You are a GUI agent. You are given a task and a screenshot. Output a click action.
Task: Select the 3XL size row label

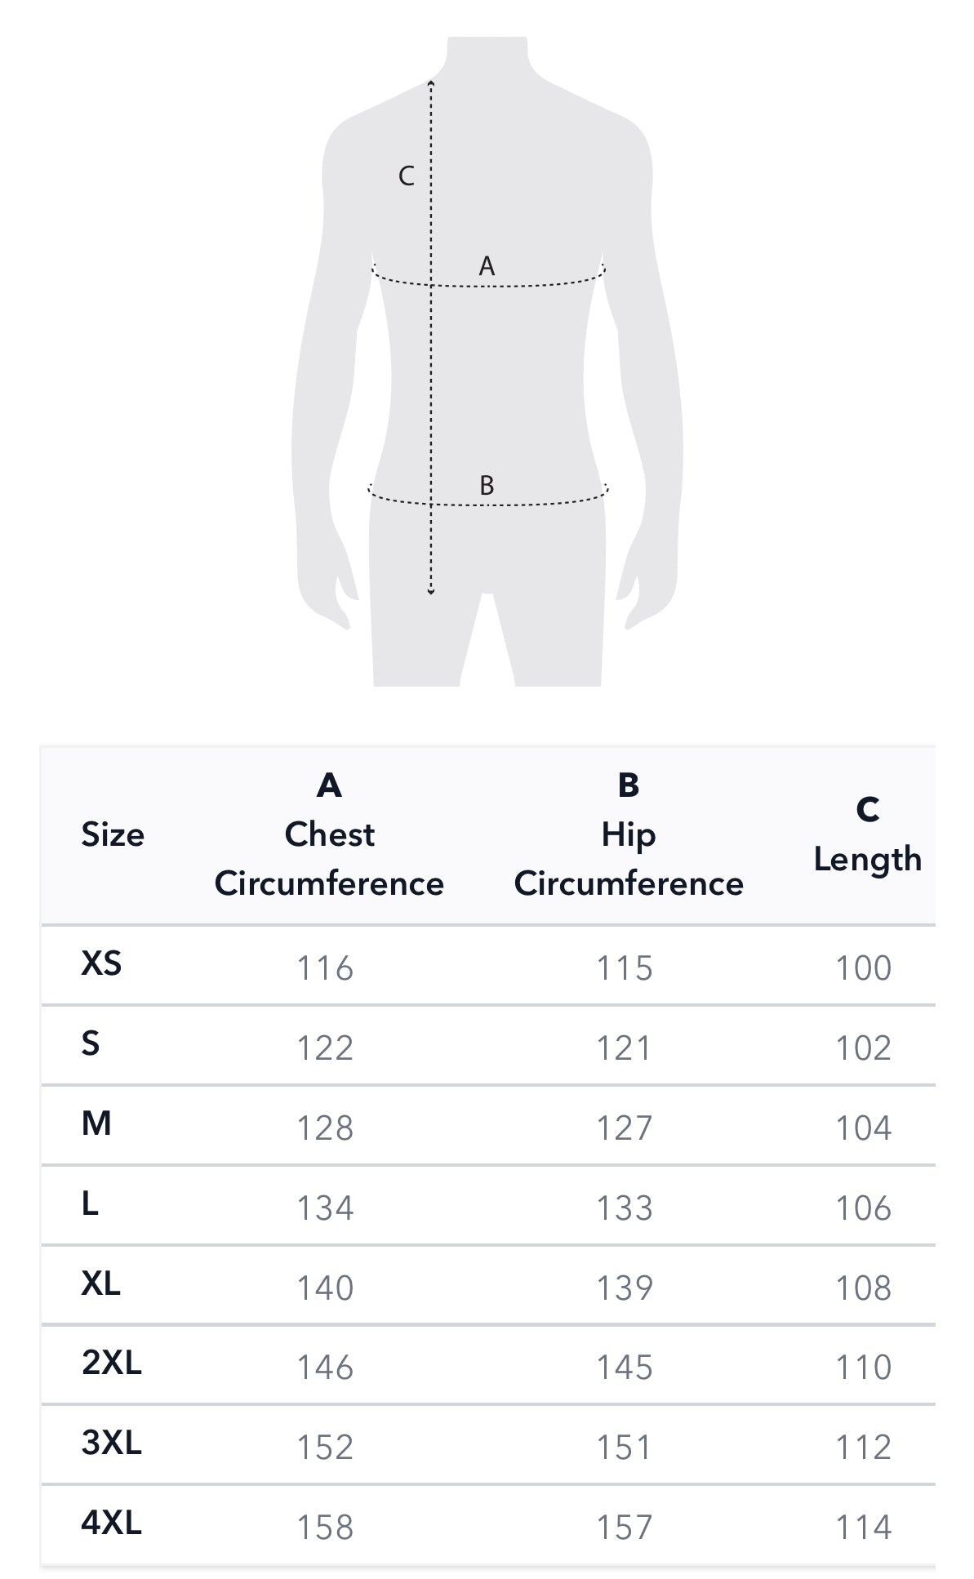(x=112, y=1443)
